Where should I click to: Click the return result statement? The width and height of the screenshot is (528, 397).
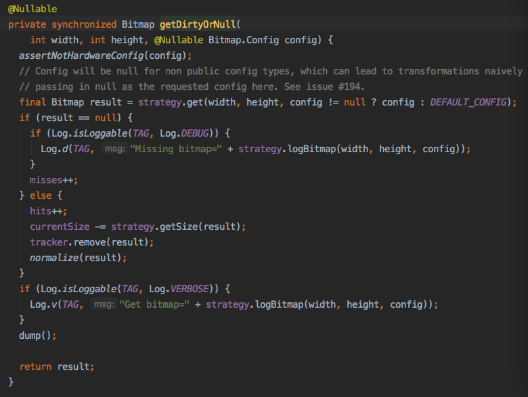[57, 367]
